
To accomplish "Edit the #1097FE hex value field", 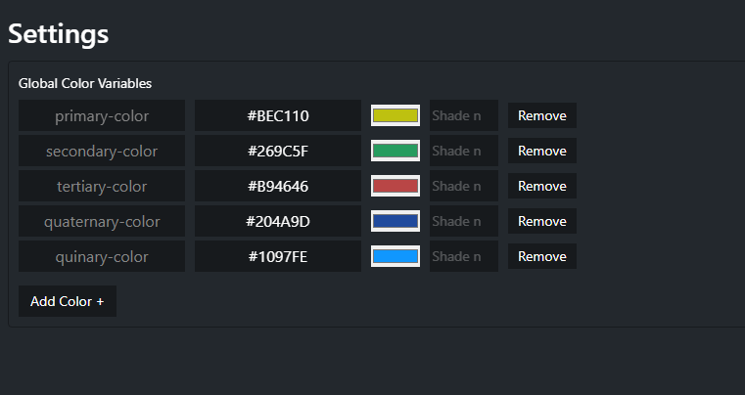I will pyautogui.click(x=278, y=256).
